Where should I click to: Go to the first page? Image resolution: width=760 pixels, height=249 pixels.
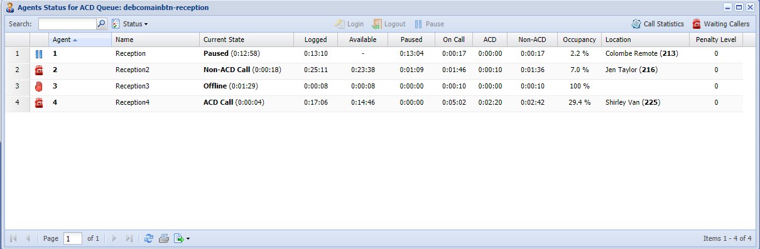click(x=13, y=238)
